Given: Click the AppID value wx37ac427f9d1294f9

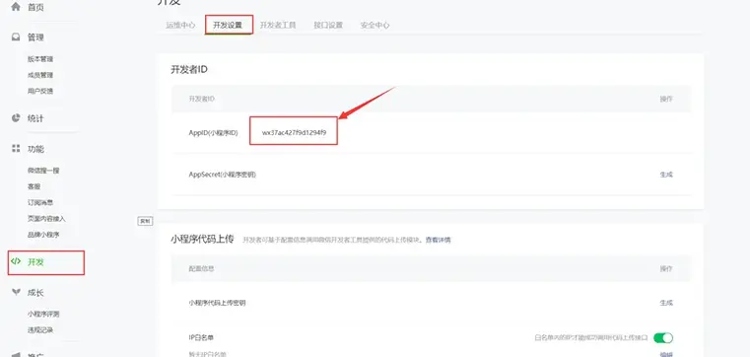Looking at the screenshot, I should point(294,132).
